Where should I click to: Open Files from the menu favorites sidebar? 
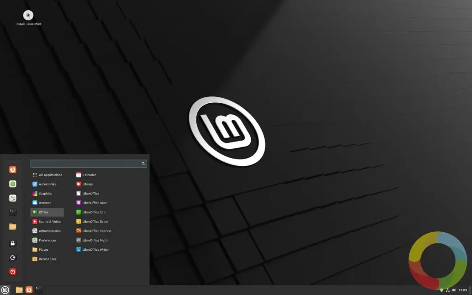(12, 226)
